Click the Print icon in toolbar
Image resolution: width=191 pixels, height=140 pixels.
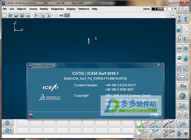[28, 16]
